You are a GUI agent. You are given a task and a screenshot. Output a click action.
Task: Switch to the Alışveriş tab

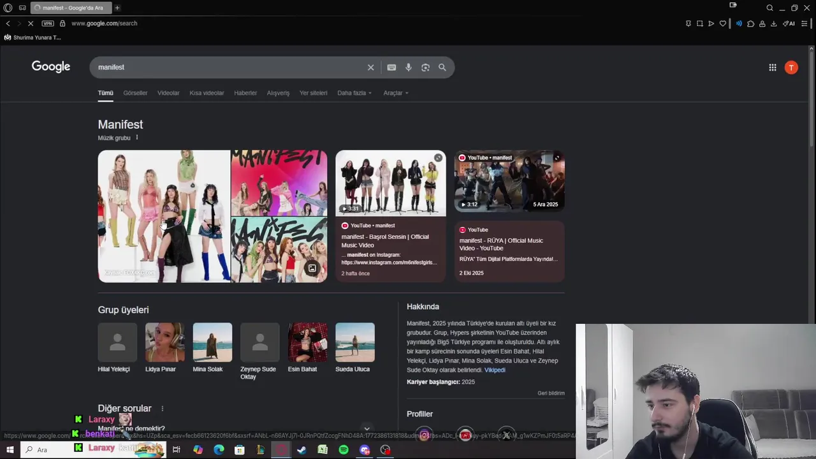278,93
